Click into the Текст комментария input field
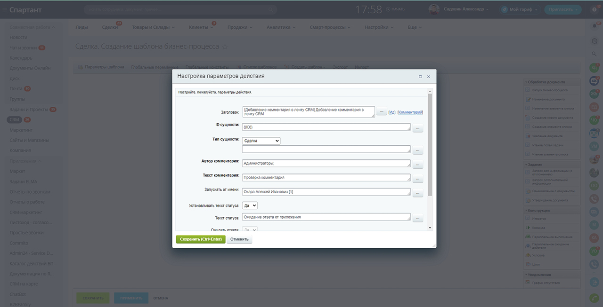Viewport: 603px width, 307px height. click(326, 178)
